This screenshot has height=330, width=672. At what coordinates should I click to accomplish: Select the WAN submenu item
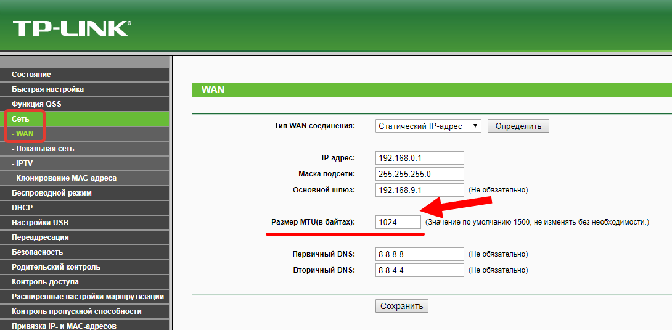[25, 134]
